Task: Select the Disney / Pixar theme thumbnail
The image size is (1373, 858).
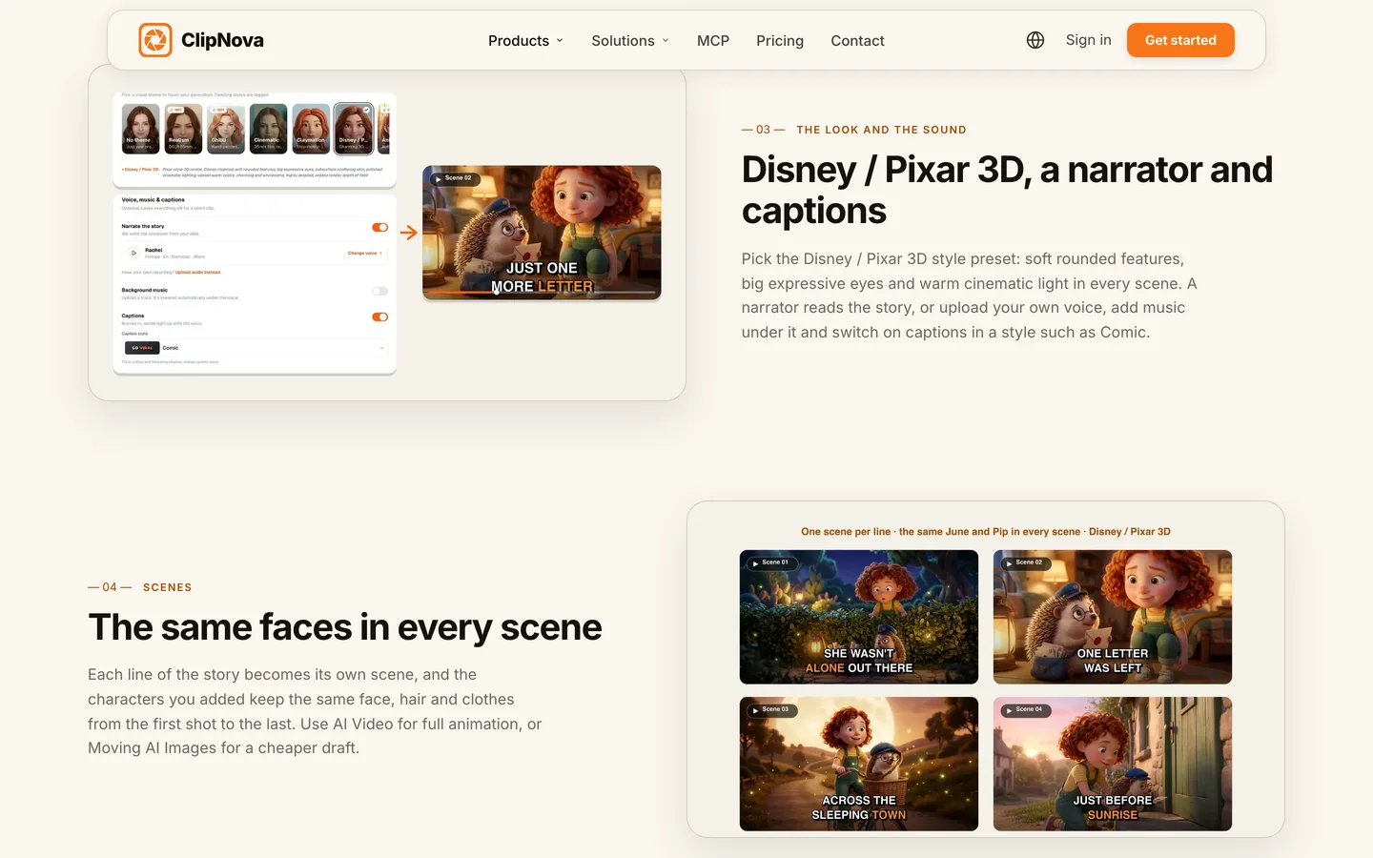Action: [354, 129]
